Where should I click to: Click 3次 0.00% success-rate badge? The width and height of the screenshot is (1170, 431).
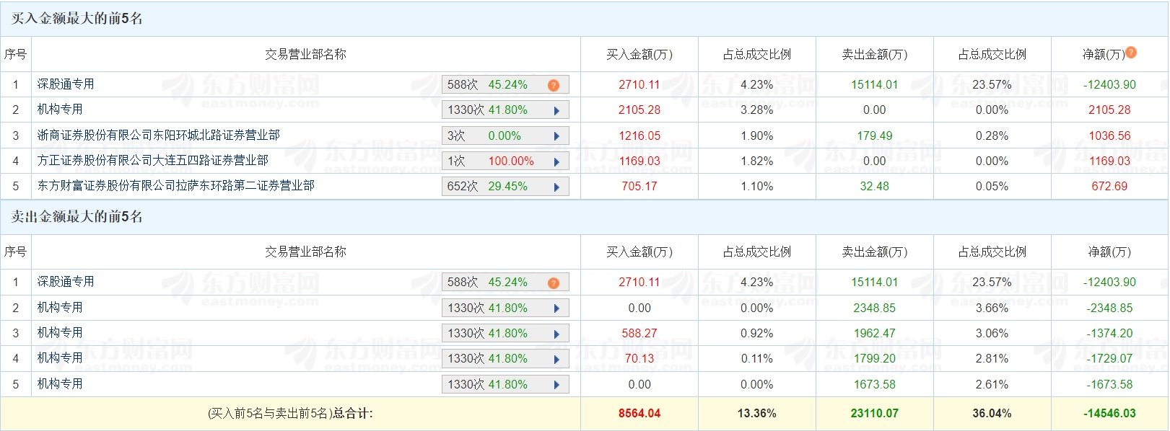[505, 136]
